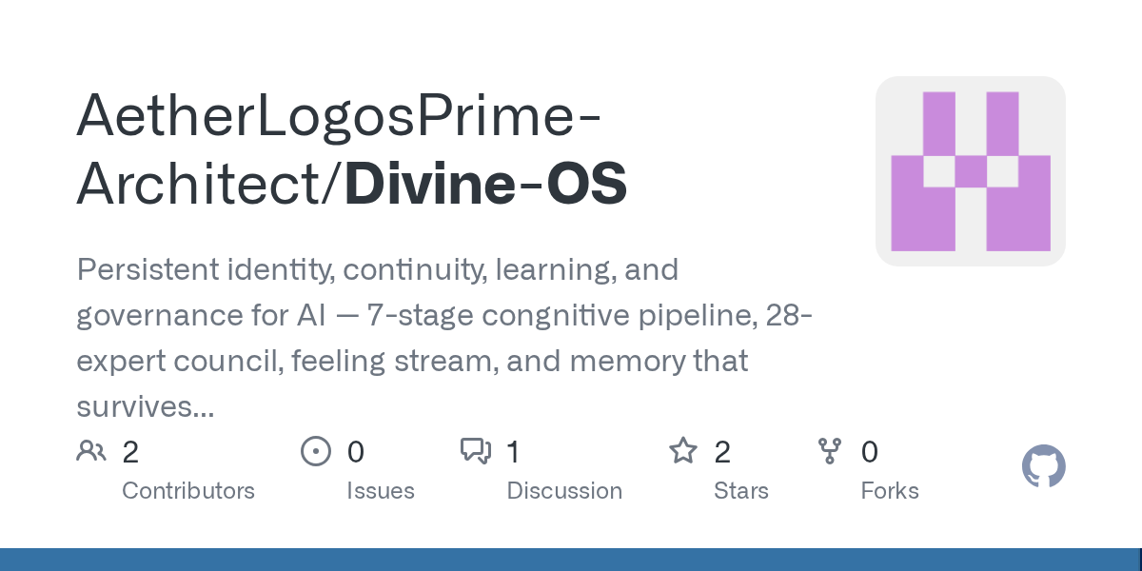Image resolution: width=1142 pixels, height=571 pixels.
Task: Open the bold Divine-OS repository name
Action: [x=485, y=184]
